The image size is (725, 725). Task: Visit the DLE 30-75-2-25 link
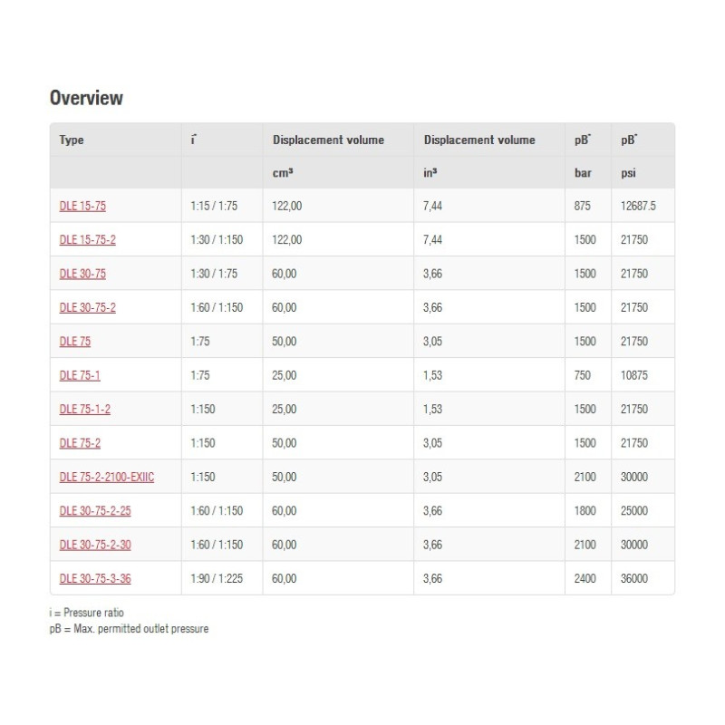[95, 510]
